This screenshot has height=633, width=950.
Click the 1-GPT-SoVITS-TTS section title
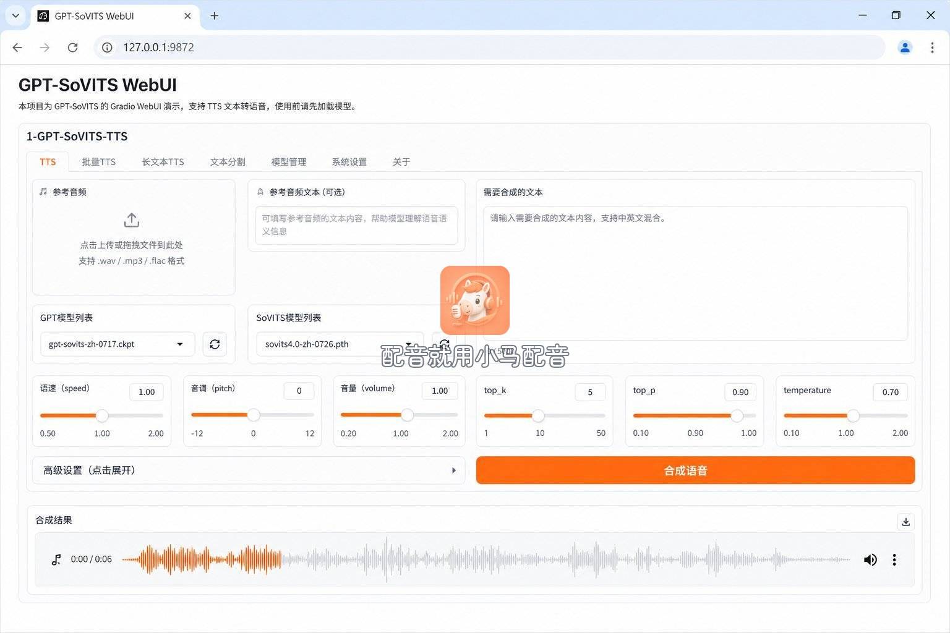[77, 137]
